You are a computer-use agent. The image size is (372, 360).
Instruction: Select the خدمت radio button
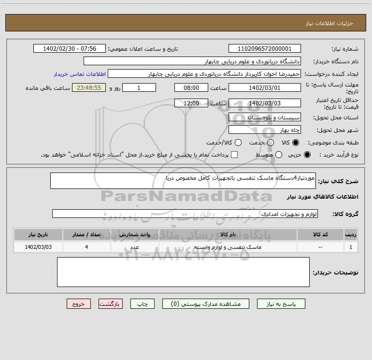271,143
